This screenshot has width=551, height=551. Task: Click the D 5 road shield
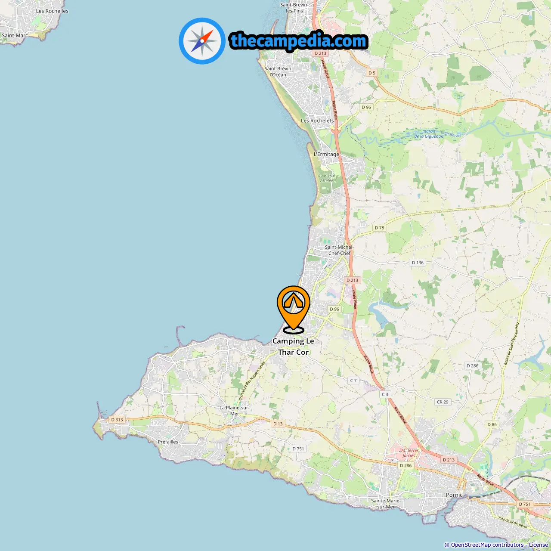click(x=372, y=73)
